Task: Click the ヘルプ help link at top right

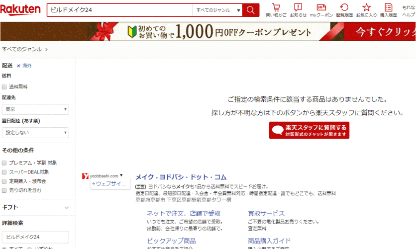Action: [409, 15]
